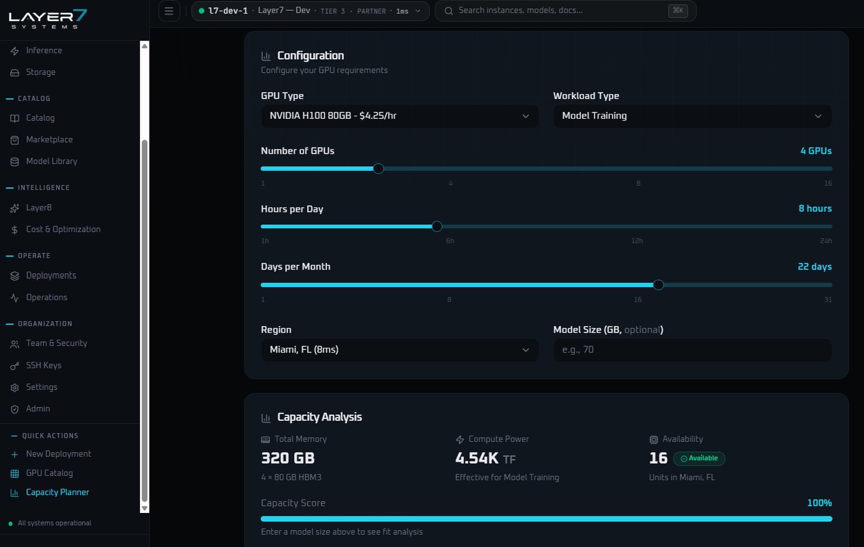The image size is (864, 547).
Task: Click the Settings gear icon
Action: (x=15, y=387)
